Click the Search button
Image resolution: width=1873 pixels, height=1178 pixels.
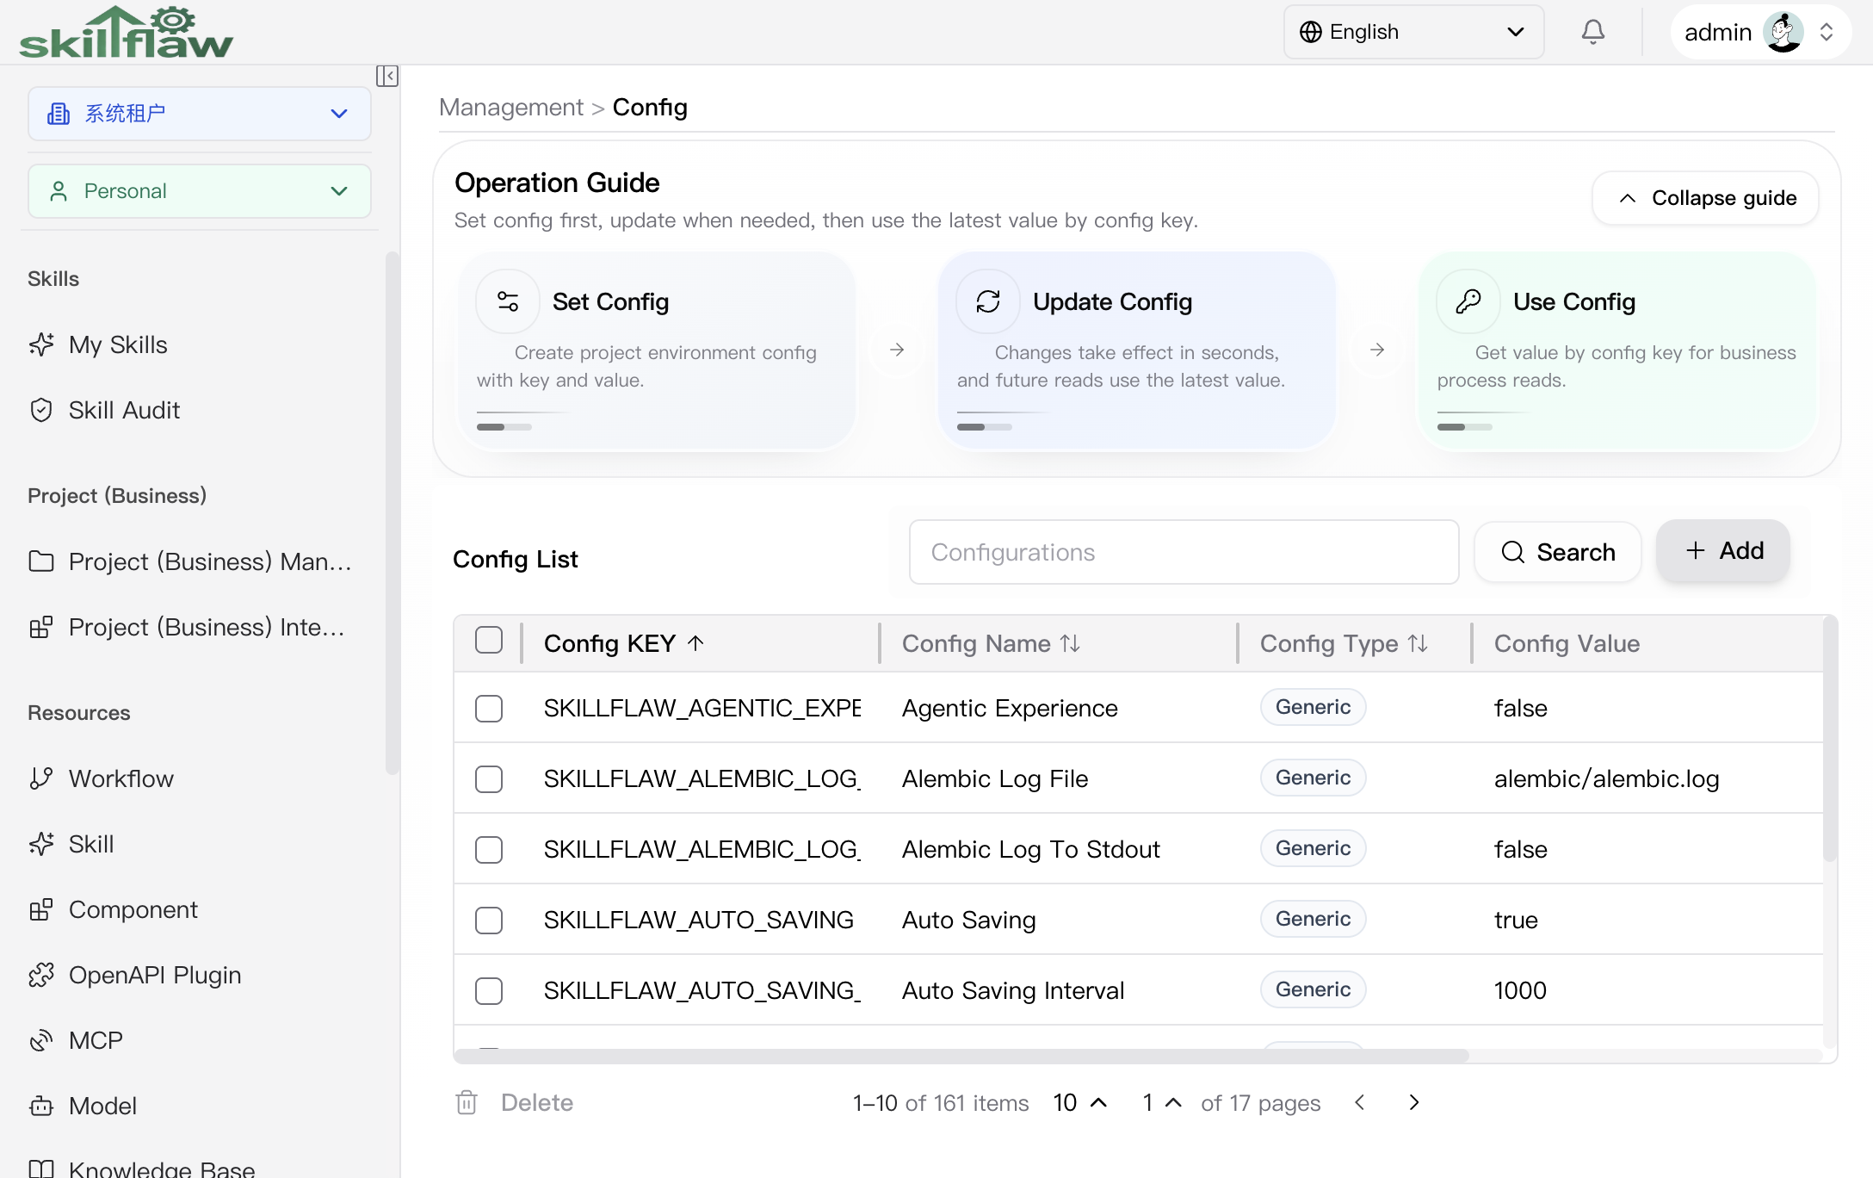[x=1558, y=552]
